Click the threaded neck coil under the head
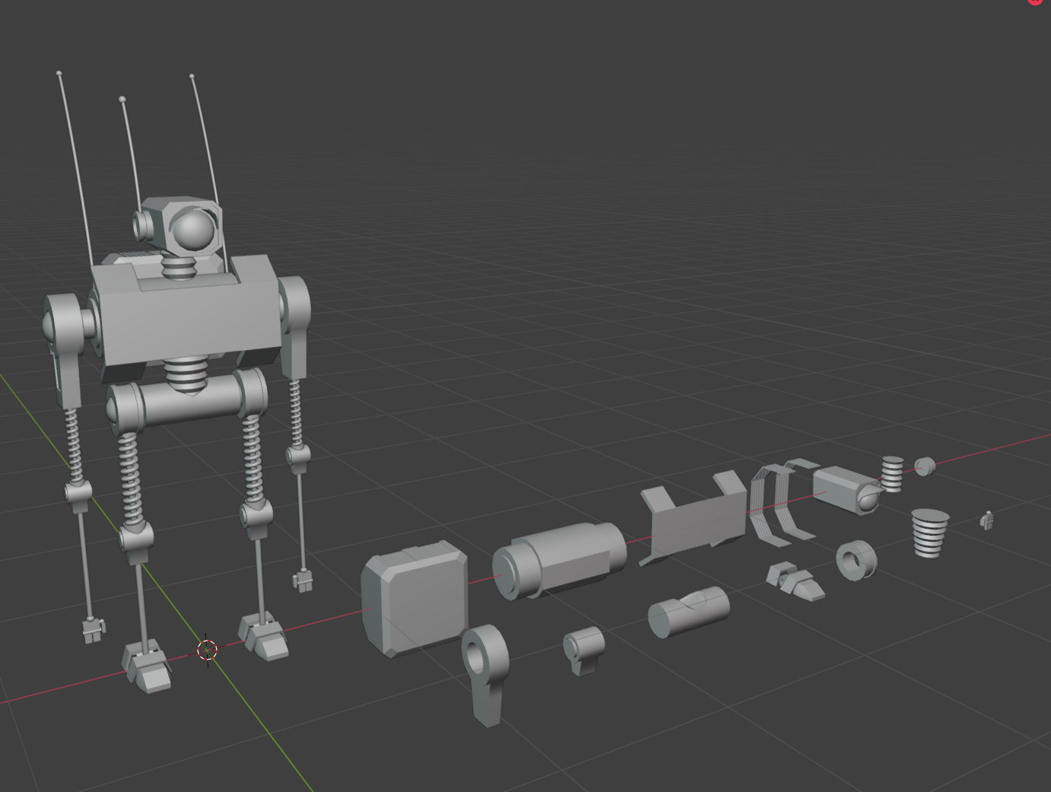This screenshot has height=792, width=1051. pyautogui.click(x=179, y=268)
